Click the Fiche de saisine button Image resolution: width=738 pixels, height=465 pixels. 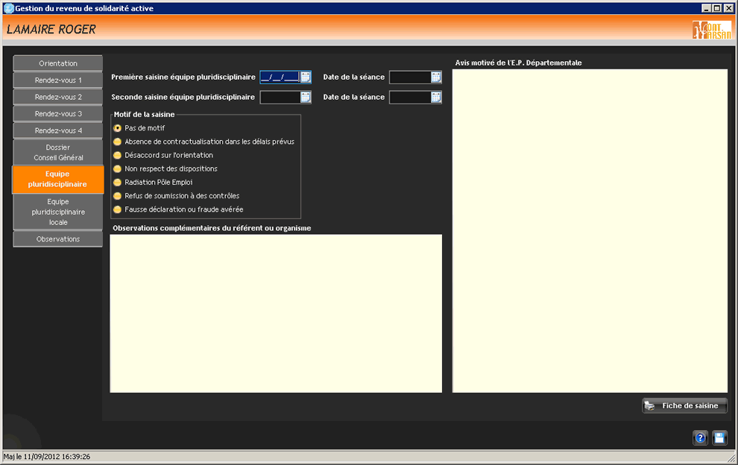tap(684, 406)
